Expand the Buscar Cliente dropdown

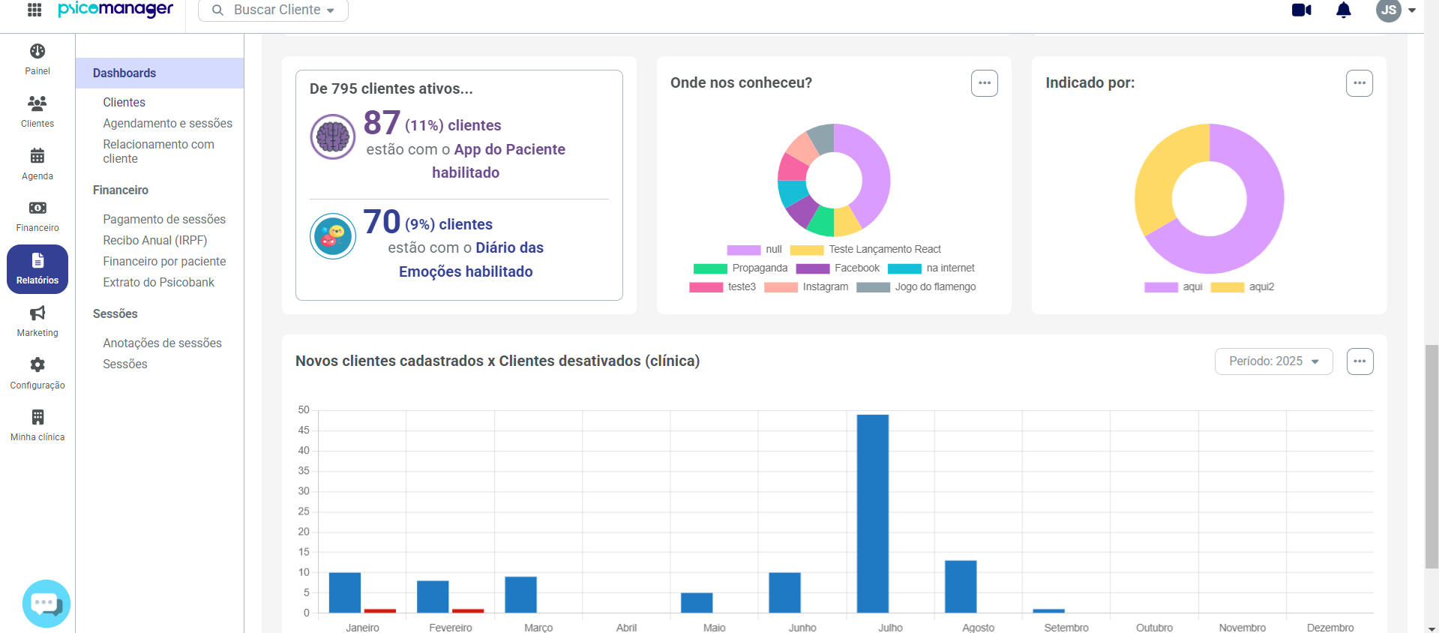click(x=274, y=10)
